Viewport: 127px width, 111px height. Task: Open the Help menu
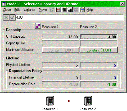pos(90,10)
